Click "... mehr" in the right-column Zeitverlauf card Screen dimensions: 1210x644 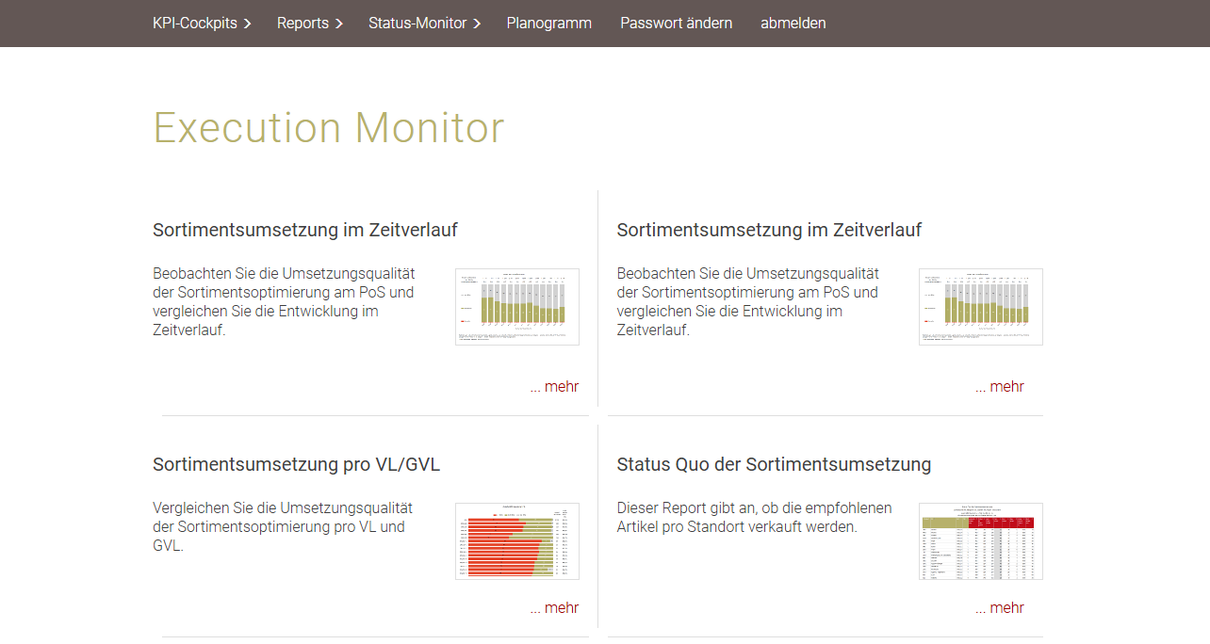coord(999,387)
